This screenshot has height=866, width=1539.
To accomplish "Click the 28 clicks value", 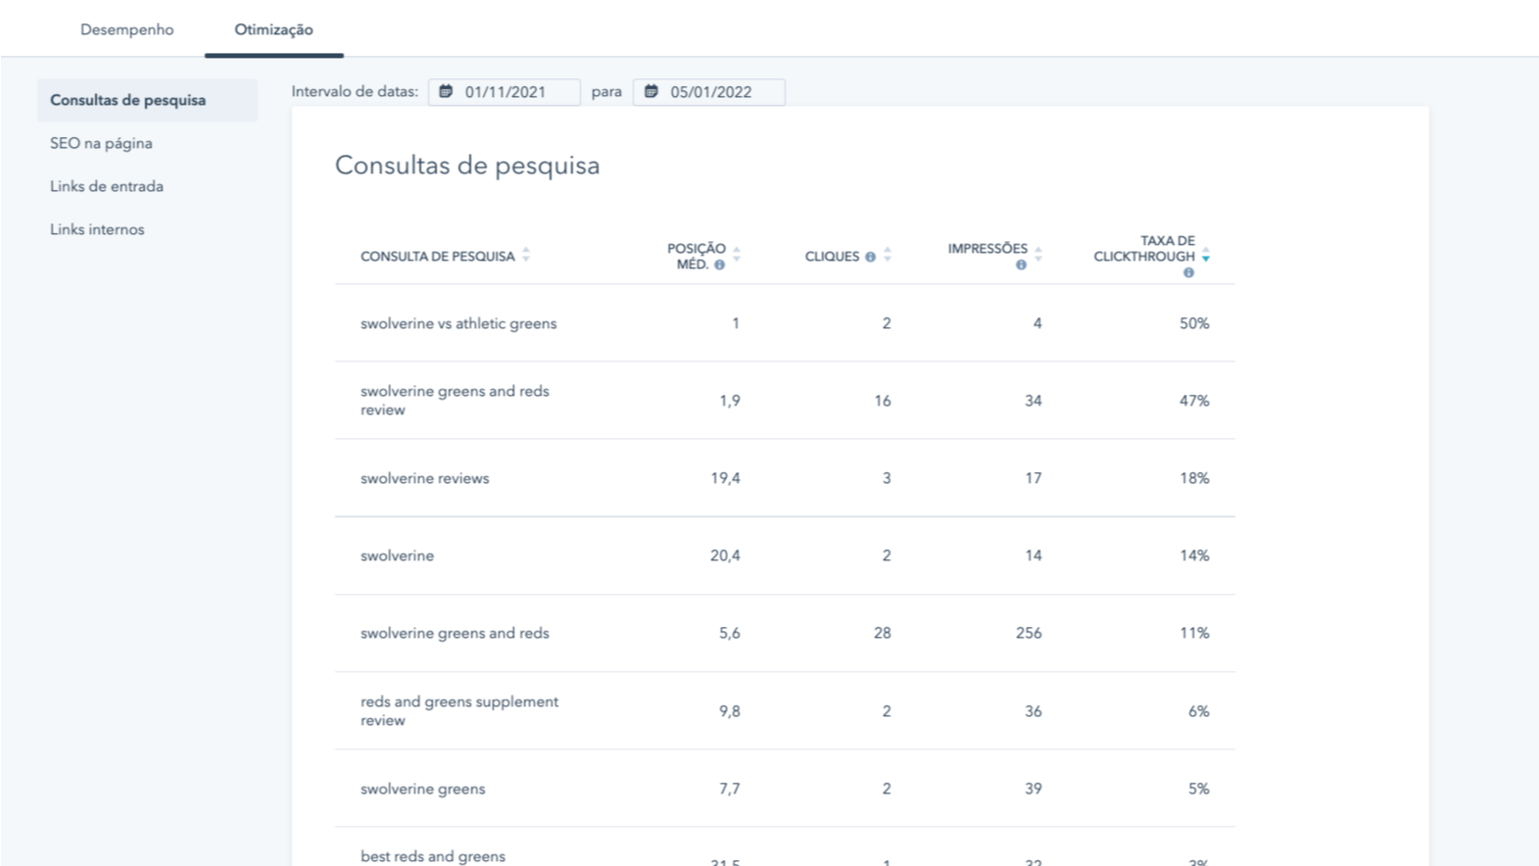I will (x=883, y=633).
